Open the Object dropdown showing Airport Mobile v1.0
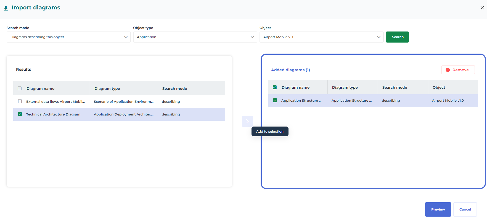Viewport: 487px width, 218px height. coord(321,37)
